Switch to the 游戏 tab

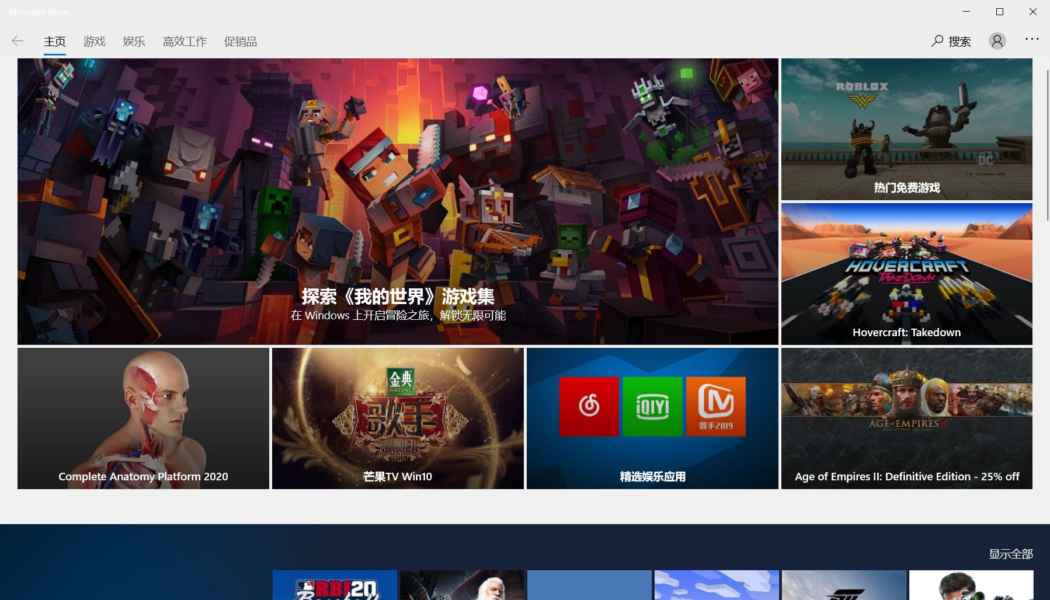(95, 41)
